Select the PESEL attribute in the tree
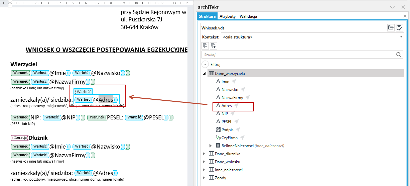410x186 pixels. (227, 121)
